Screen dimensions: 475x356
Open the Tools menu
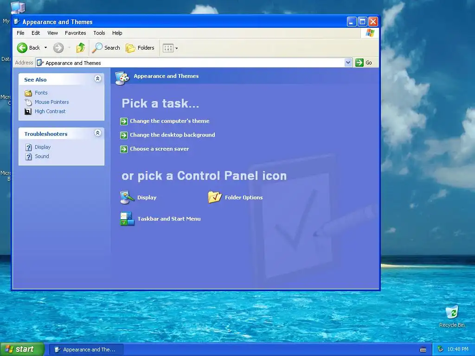point(99,33)
